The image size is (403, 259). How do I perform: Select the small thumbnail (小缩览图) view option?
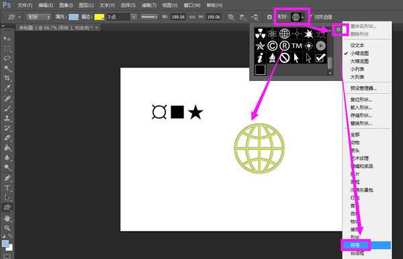click(359, 54)
